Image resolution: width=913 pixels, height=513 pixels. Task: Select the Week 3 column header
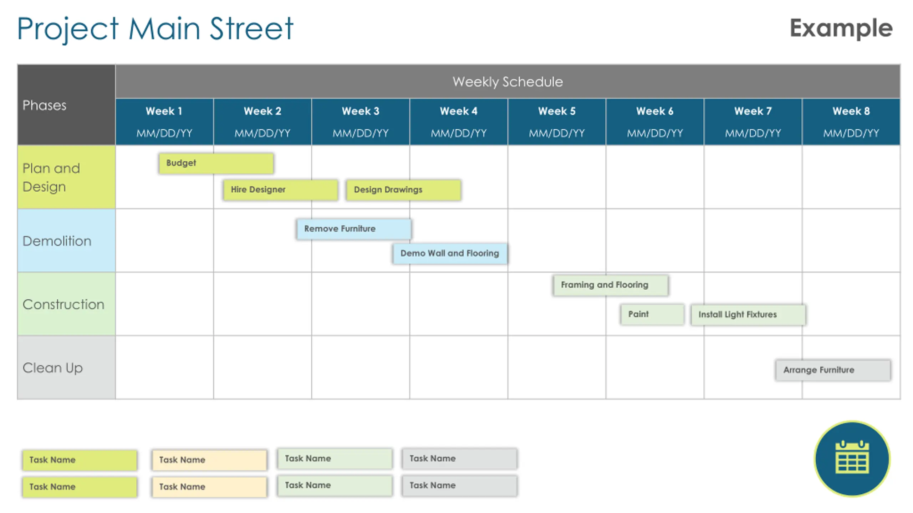361,122
